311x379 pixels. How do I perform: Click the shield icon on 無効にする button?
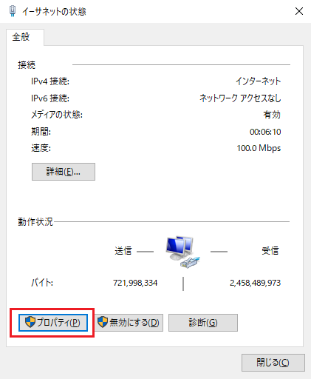pos(103,322)
